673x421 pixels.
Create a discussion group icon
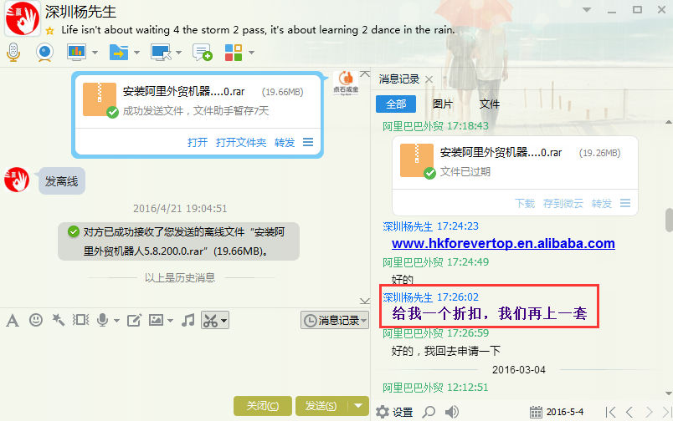(203, 53)
